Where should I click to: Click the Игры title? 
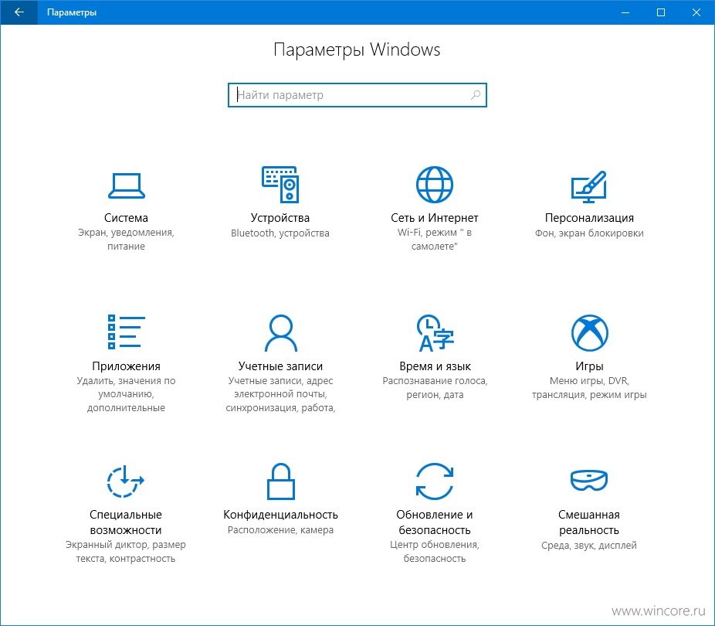(x=589, y=366)
